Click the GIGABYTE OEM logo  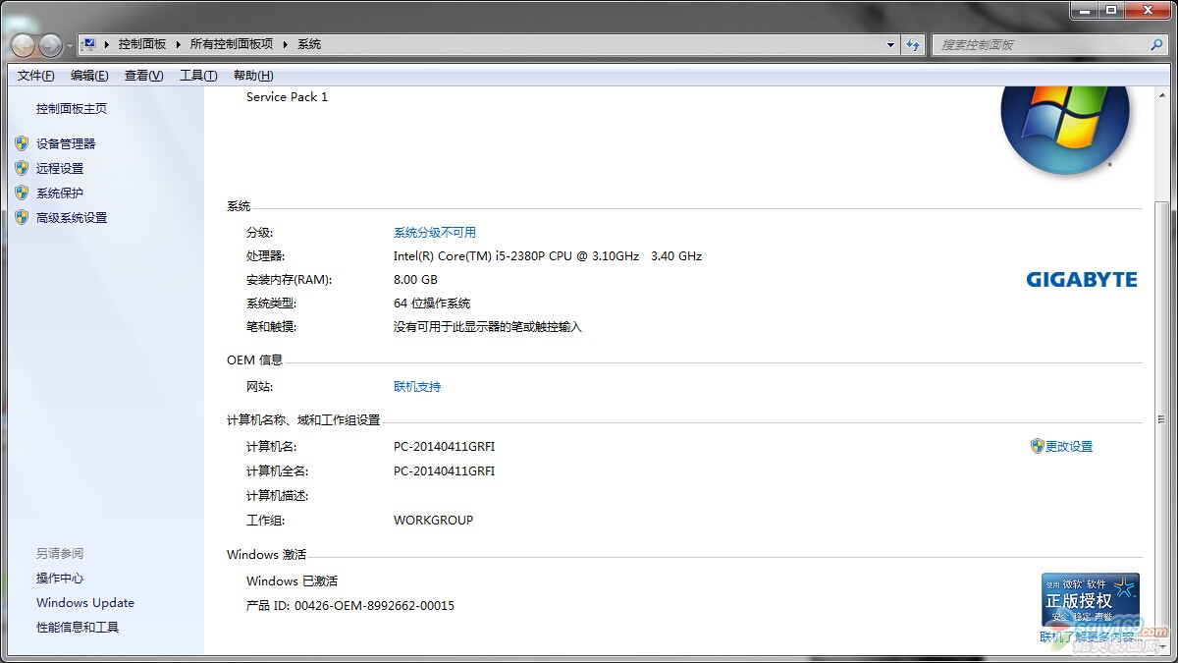coord(1081,280)
